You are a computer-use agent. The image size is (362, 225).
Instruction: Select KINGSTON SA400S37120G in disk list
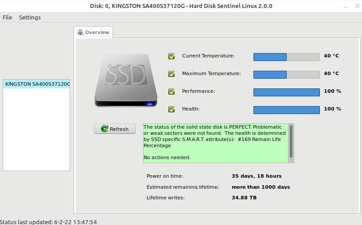pos(36,84)
